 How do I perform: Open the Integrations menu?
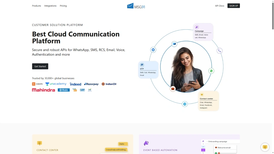[x=50, y=6]
